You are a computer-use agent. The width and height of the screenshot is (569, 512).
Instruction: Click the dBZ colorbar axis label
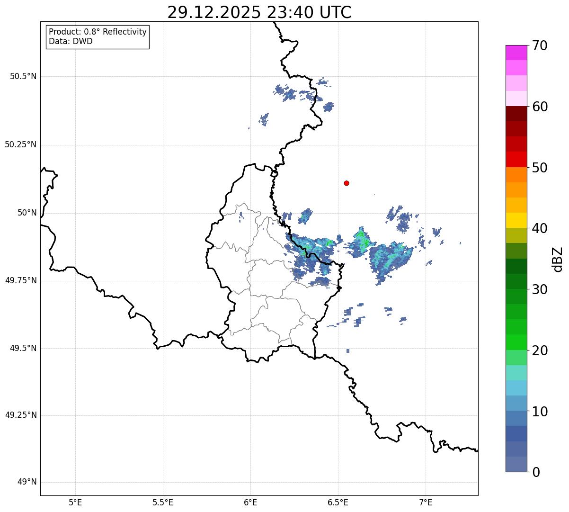coord(558,259)
